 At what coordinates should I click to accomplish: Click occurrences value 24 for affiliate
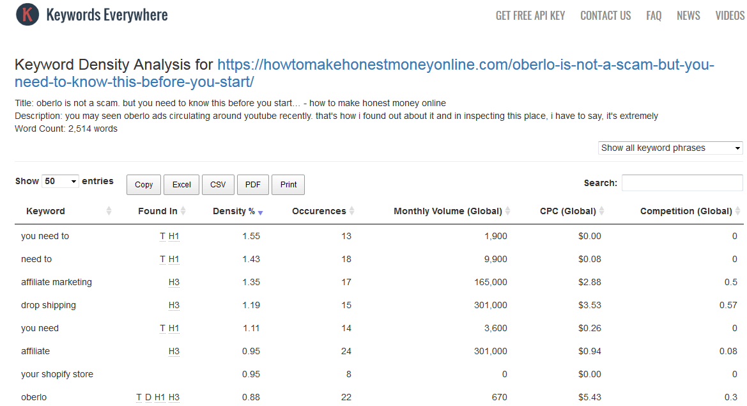point(346,351)
